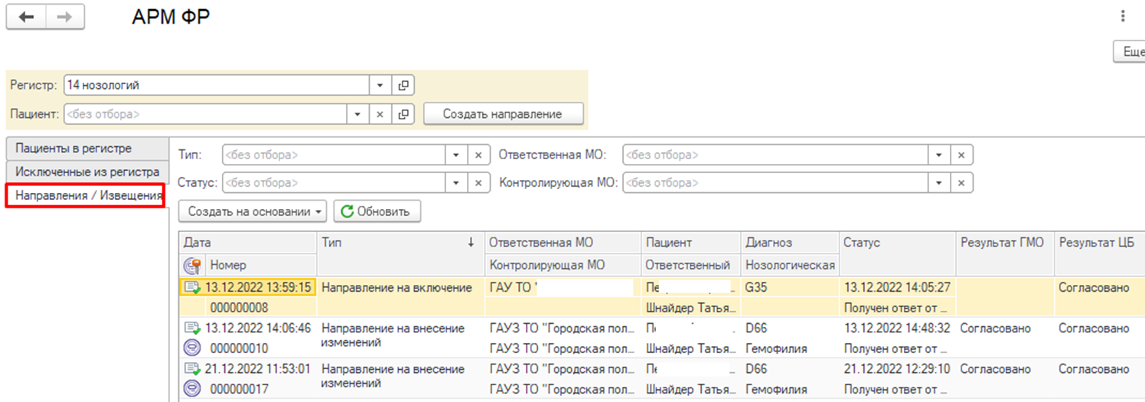Switch to the Исключенные из регистра tab
The height and width of the screenshot is (402, 1145).
click(87, 172)
